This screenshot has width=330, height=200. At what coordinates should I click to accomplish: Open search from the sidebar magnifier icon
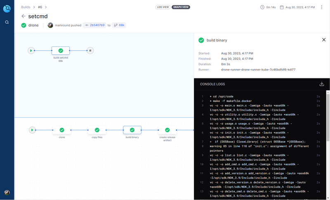coord(7,22)
